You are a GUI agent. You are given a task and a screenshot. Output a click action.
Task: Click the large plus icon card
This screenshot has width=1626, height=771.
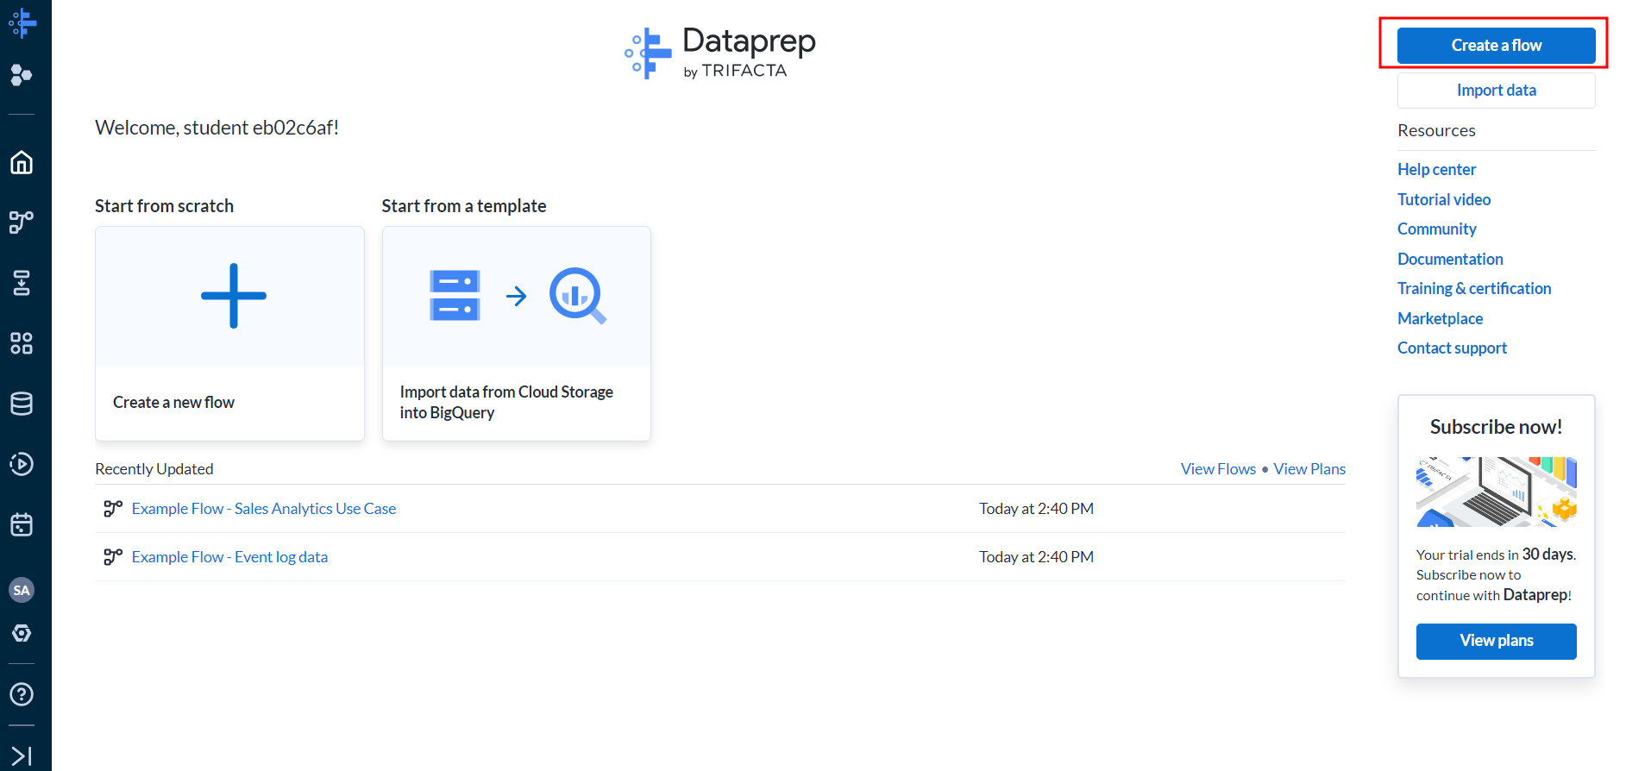[234, 296]
